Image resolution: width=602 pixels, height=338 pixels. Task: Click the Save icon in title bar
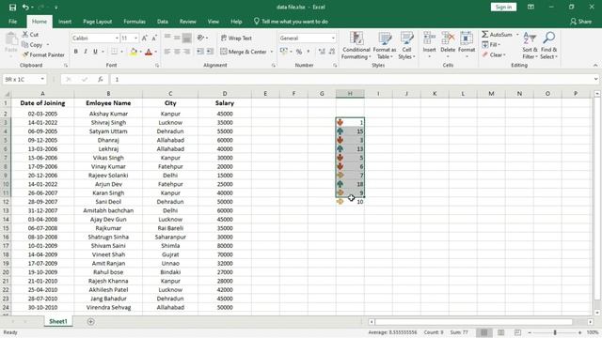12,8
